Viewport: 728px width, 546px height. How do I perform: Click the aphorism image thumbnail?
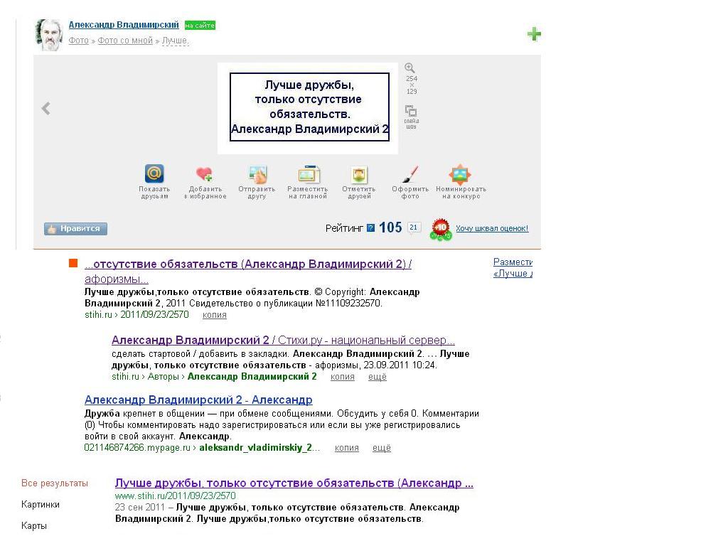[309, 107]
